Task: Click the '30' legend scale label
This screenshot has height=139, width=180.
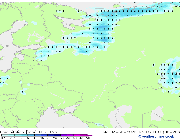Action: click(62, 138)
